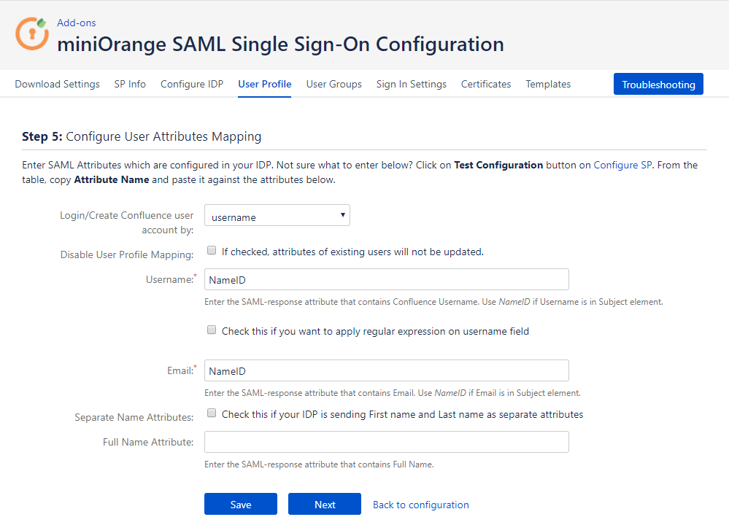Image resolution: width=729 pixels, height=525 pixels.
Task: Open the Sign In Settings tab
Action: tap(412, 84)
